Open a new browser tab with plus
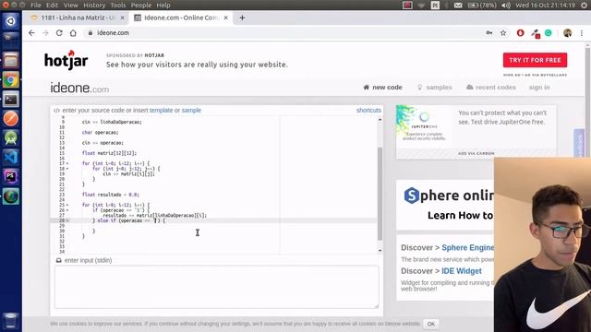 [242, 18]
